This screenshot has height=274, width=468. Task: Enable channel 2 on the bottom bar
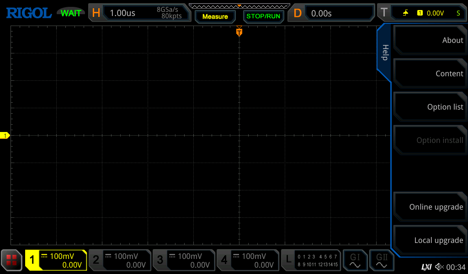pos(120,260)
